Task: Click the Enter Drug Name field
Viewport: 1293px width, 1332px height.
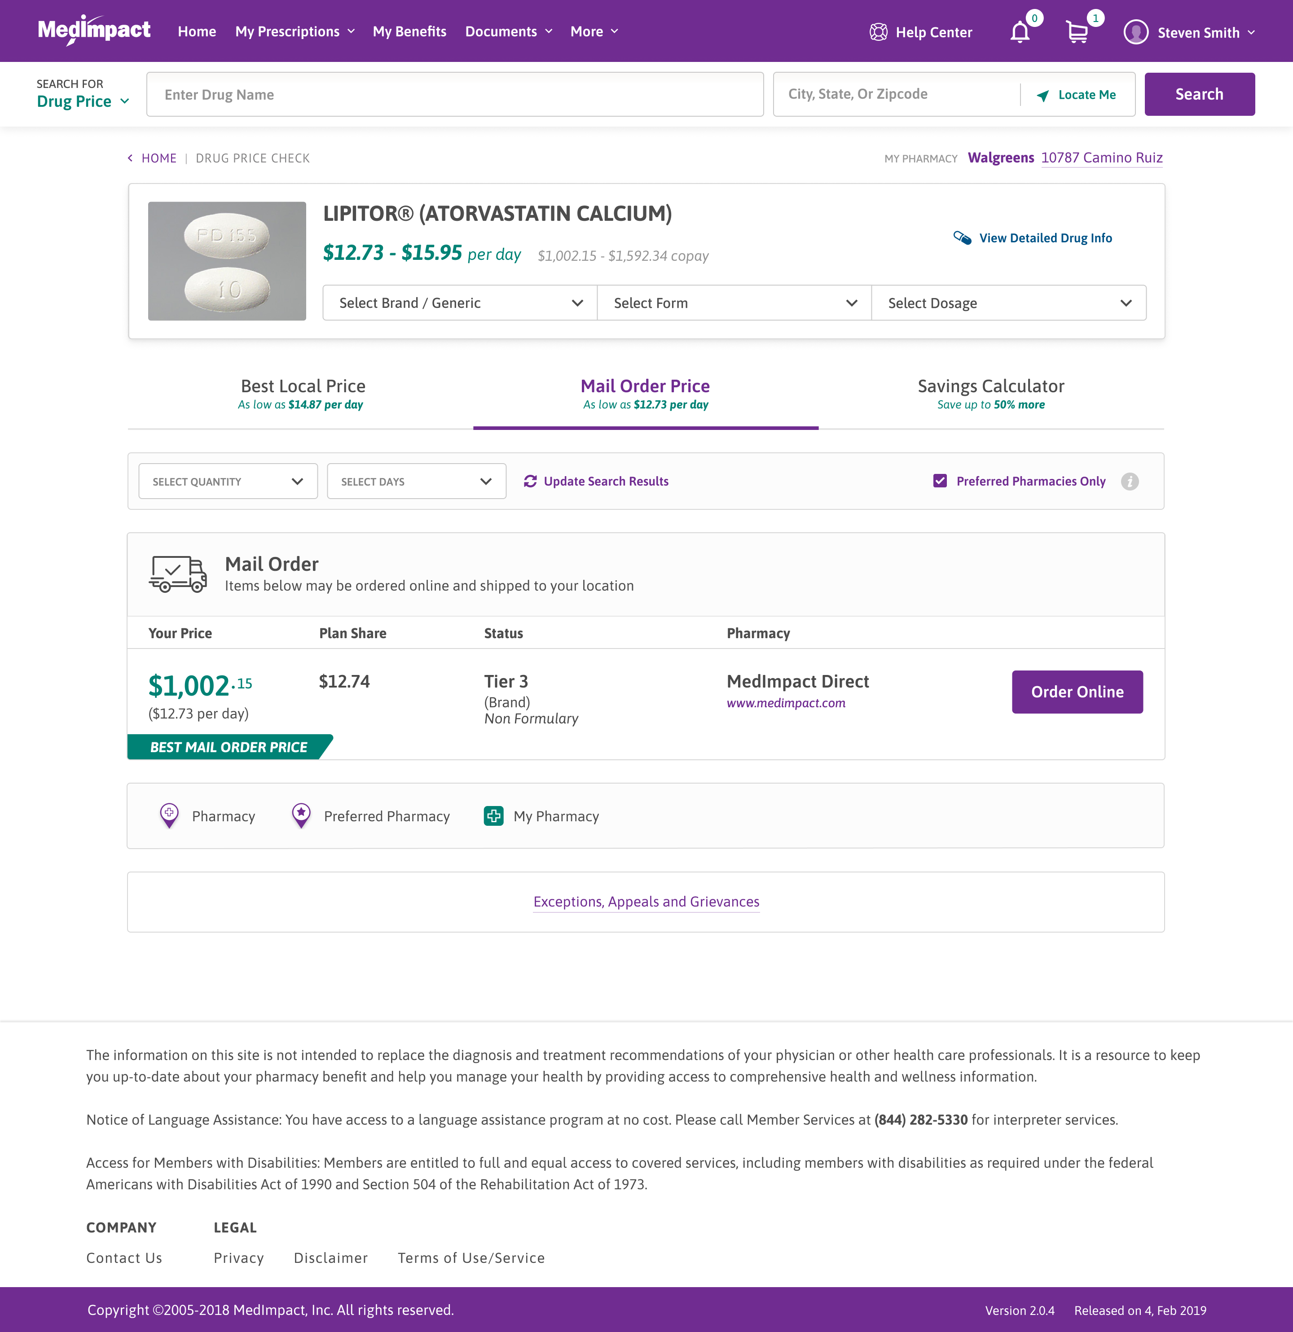Action: tap(455, 94)
